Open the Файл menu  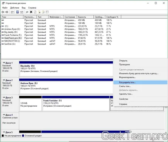(5, 8)
